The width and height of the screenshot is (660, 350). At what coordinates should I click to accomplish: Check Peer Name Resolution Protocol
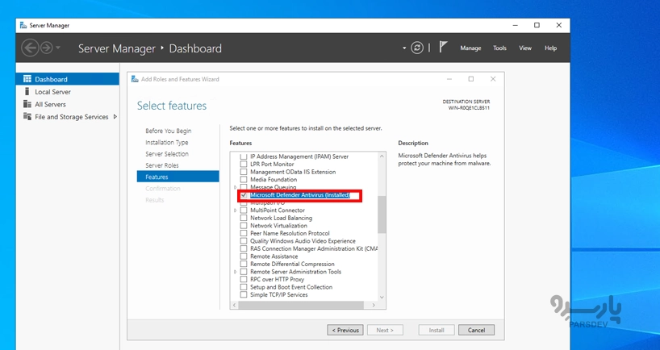click(x=244, y=233)
